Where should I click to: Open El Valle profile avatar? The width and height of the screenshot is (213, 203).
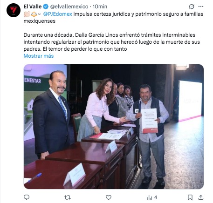[14, 10]
